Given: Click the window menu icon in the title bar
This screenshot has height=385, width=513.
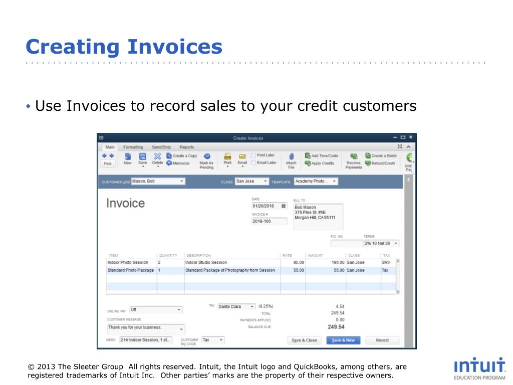Looking at the screenshot, I should (x=101, y=138).
